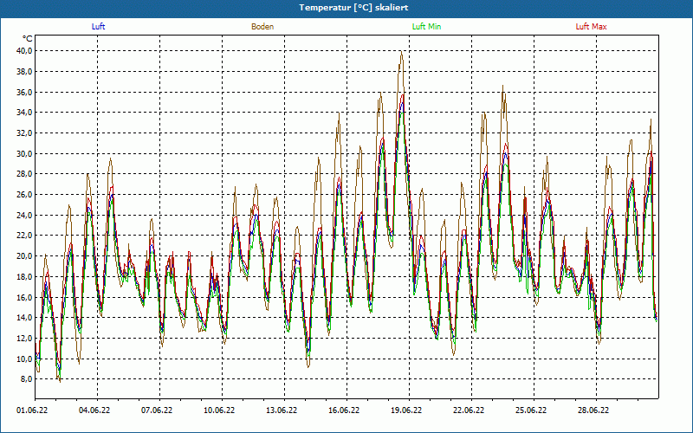The image size is (693, 433).
Task: Click the 'Luft Max' legend label
Action: [591, 27]
